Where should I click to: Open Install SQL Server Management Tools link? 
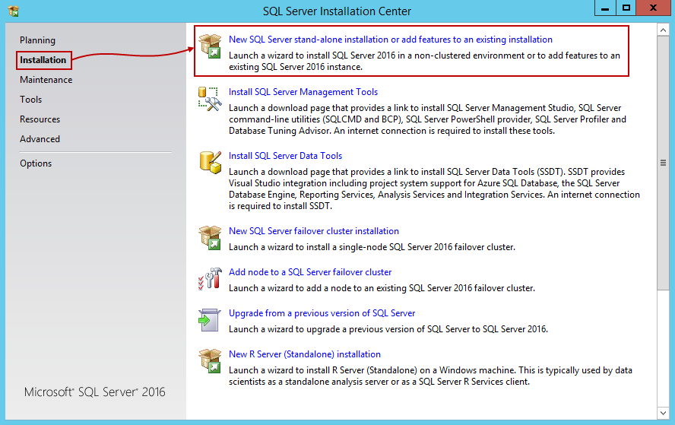coord(303,92)
